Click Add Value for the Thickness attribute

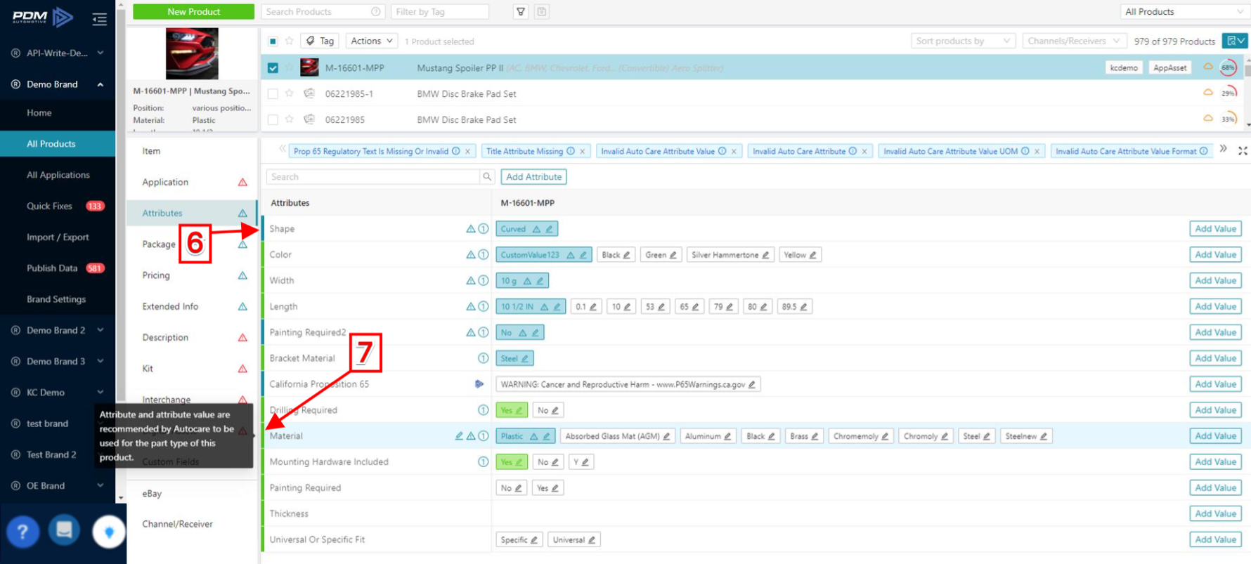point(1215,513)
